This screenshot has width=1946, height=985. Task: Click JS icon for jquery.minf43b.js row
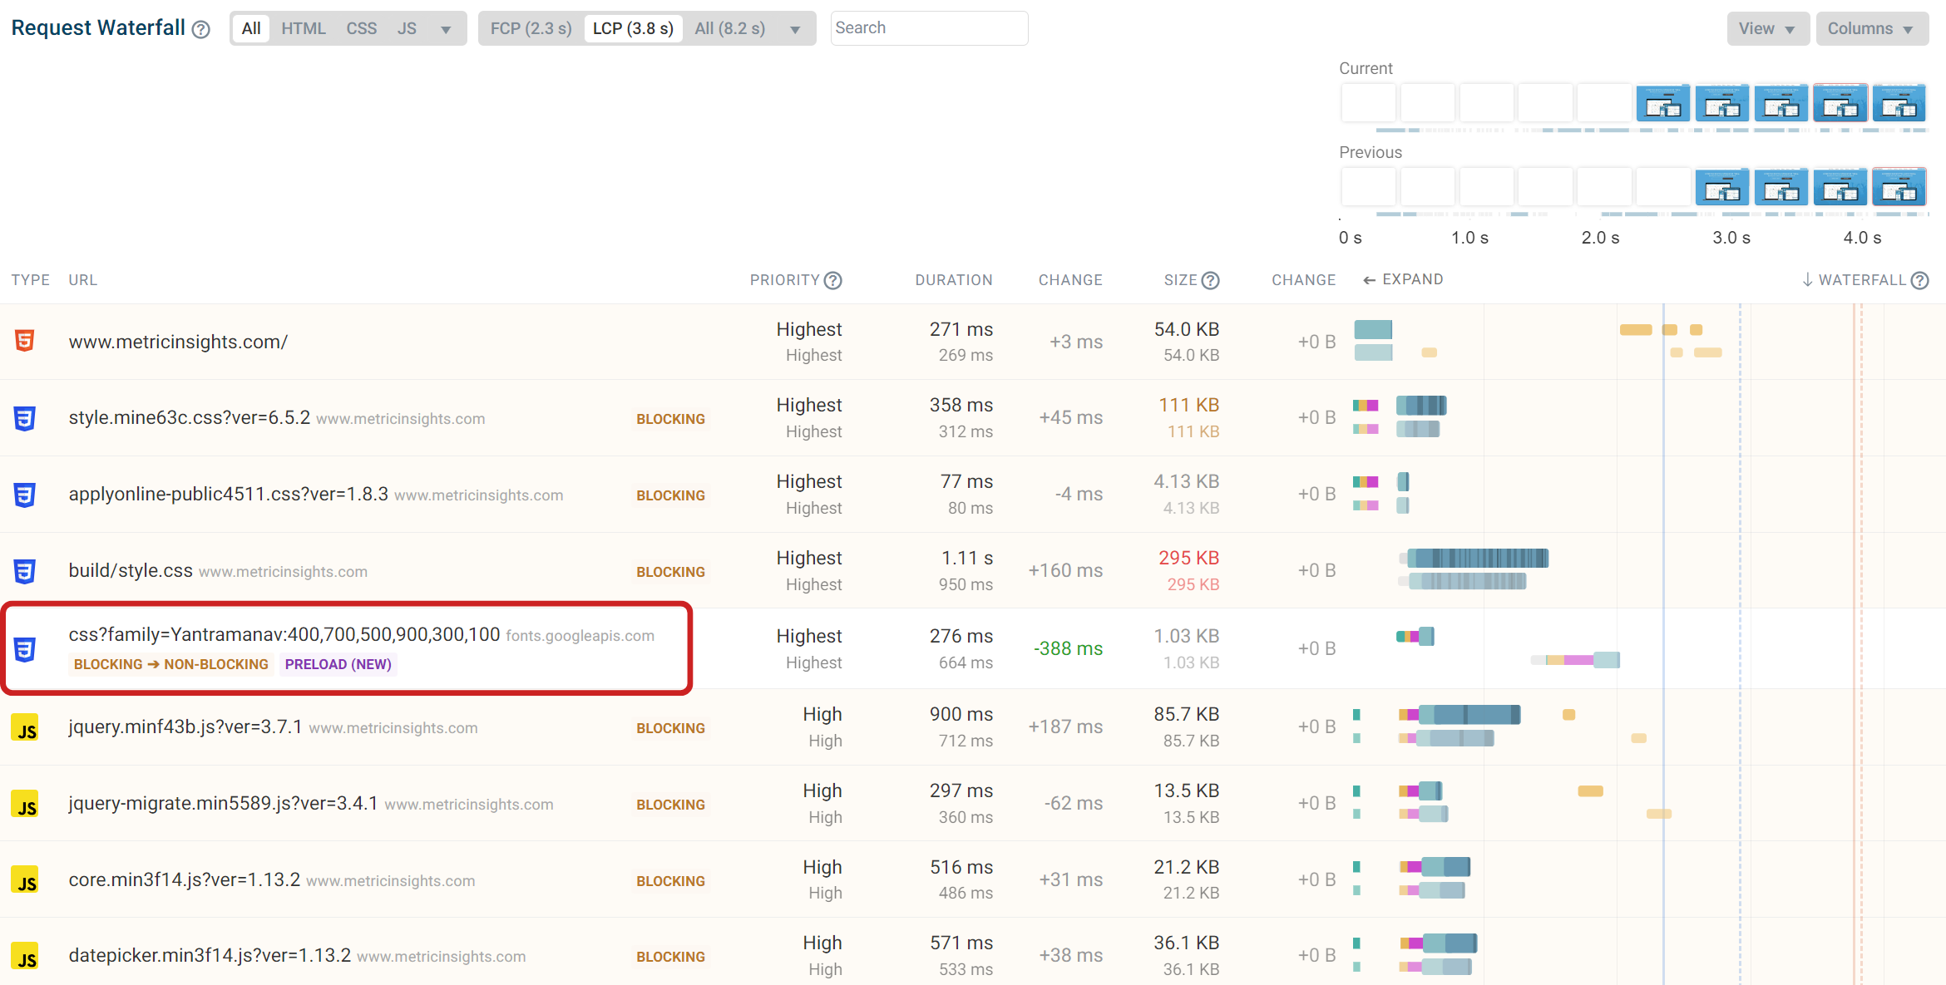point(25,727)
